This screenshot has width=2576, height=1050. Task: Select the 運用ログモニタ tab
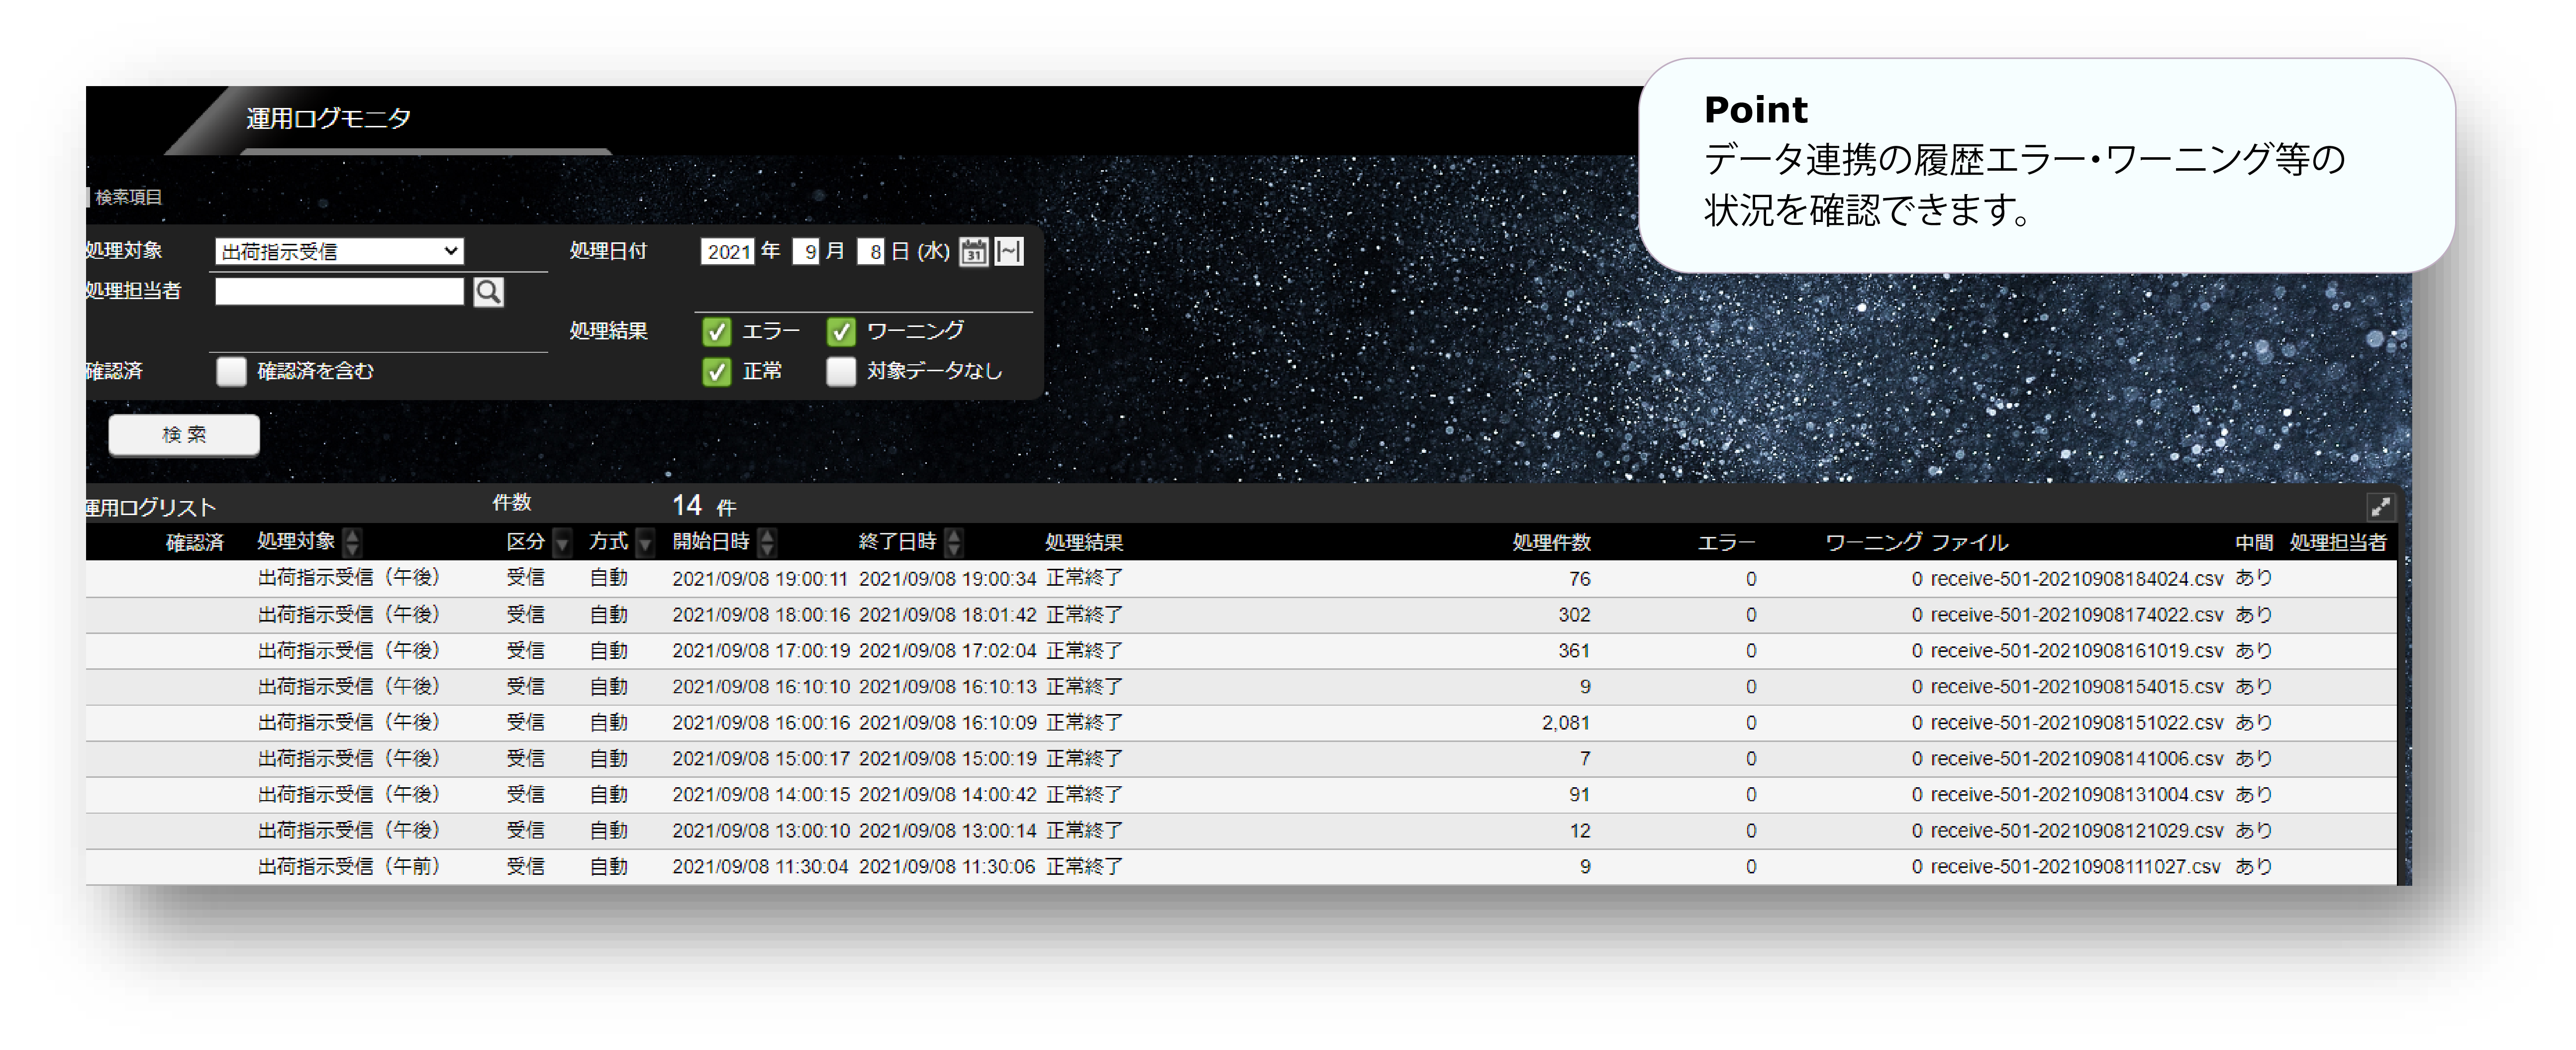point(328,119)
